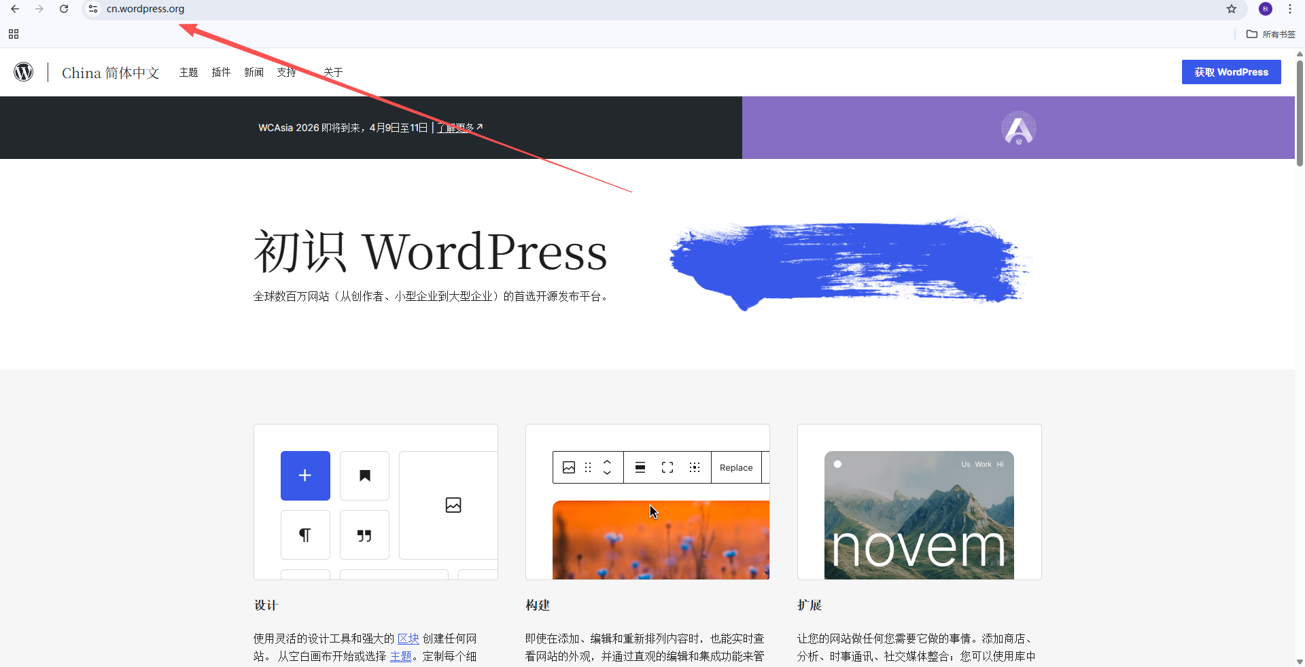The width and height of the screenshot is (1305, 667).
Task: Click the page's vertical scrollbar thumb
Action: [x=1300, y=112]
